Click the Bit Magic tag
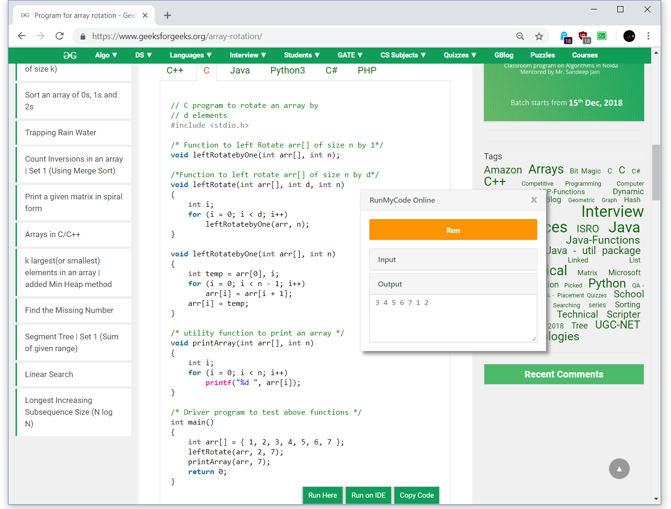 [585, 171]
